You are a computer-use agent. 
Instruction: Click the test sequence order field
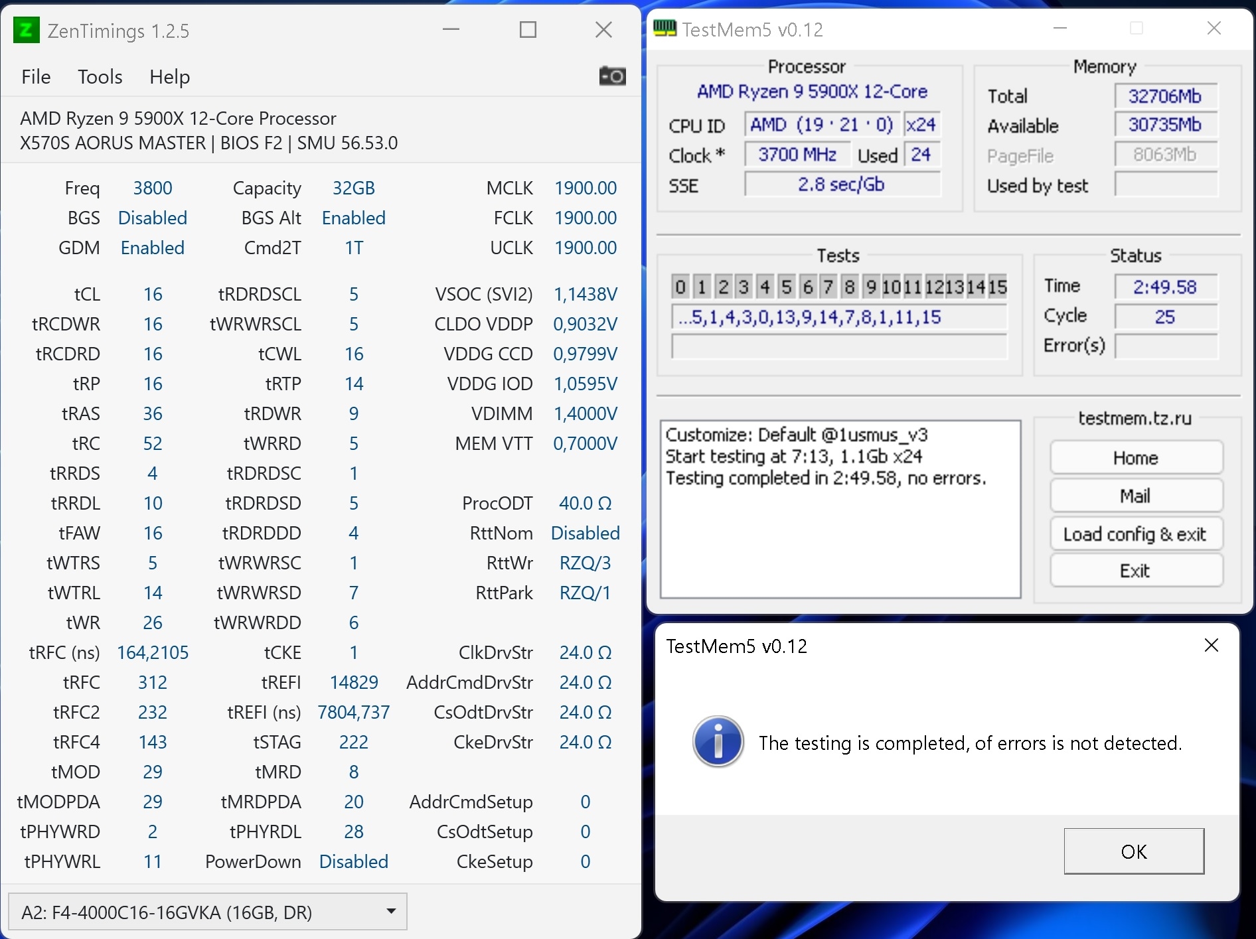[839, 317]
